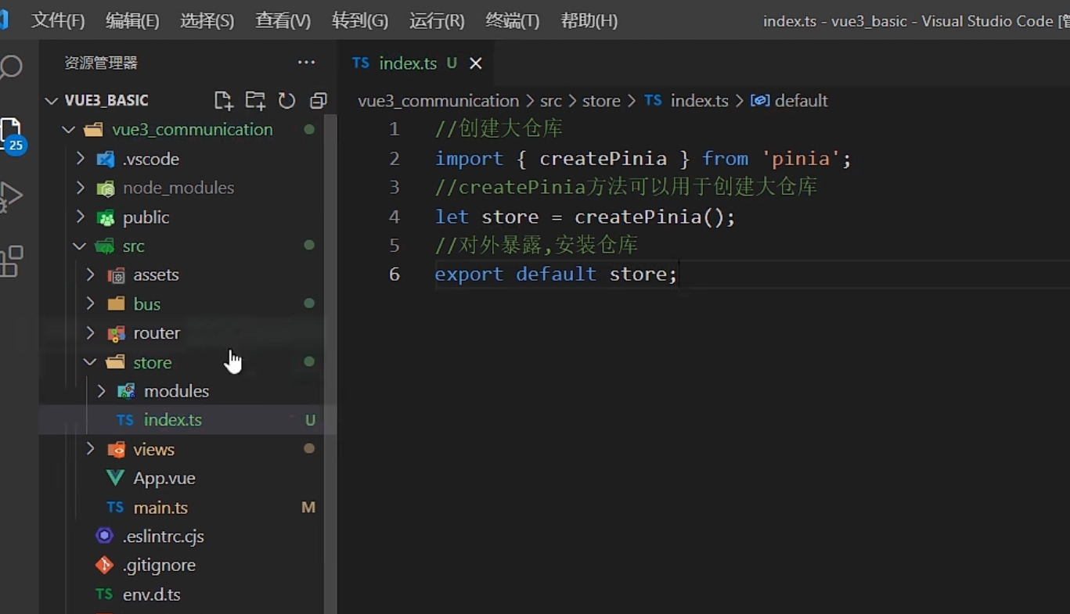Open the 选择(S) menu
The image size is (1070, 614).
207,20
